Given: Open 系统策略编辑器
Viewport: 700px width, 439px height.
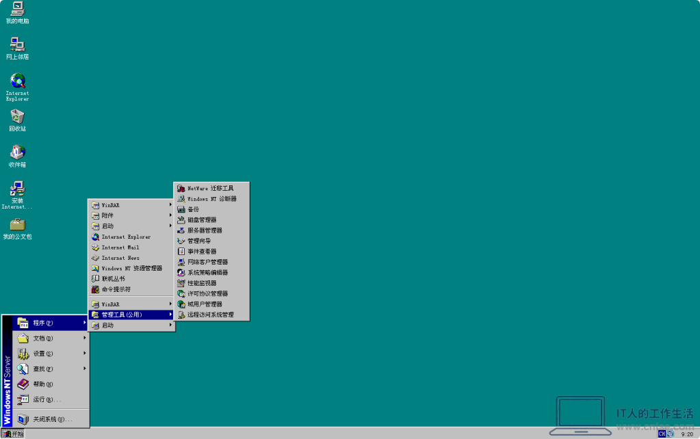Looking at the screenshot, I should click(211, 273).
